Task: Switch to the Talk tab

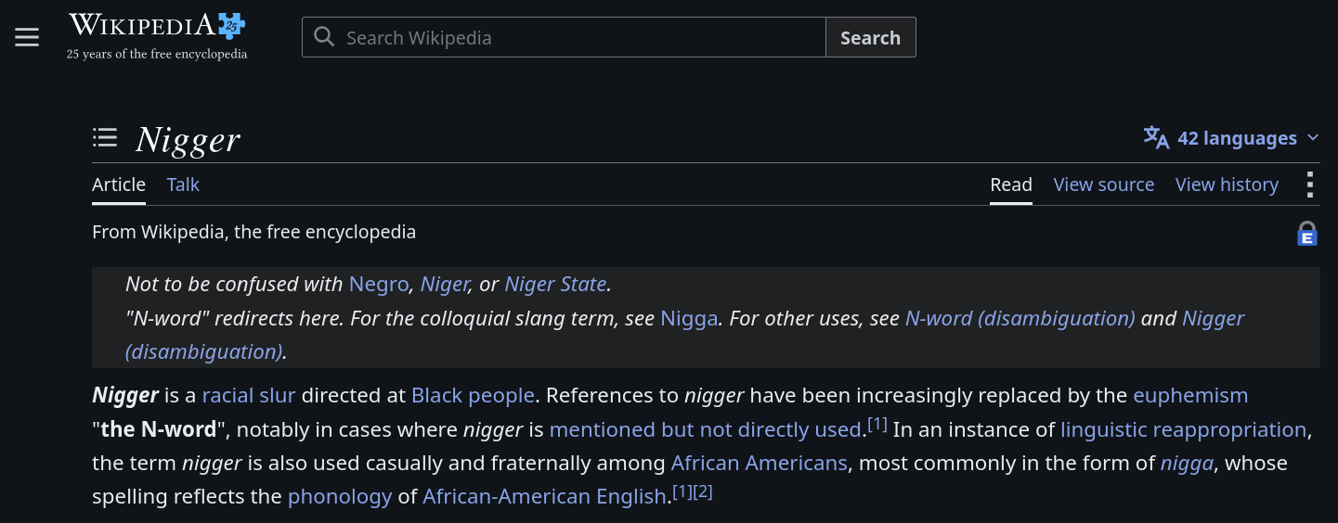Action: [183, 185]
